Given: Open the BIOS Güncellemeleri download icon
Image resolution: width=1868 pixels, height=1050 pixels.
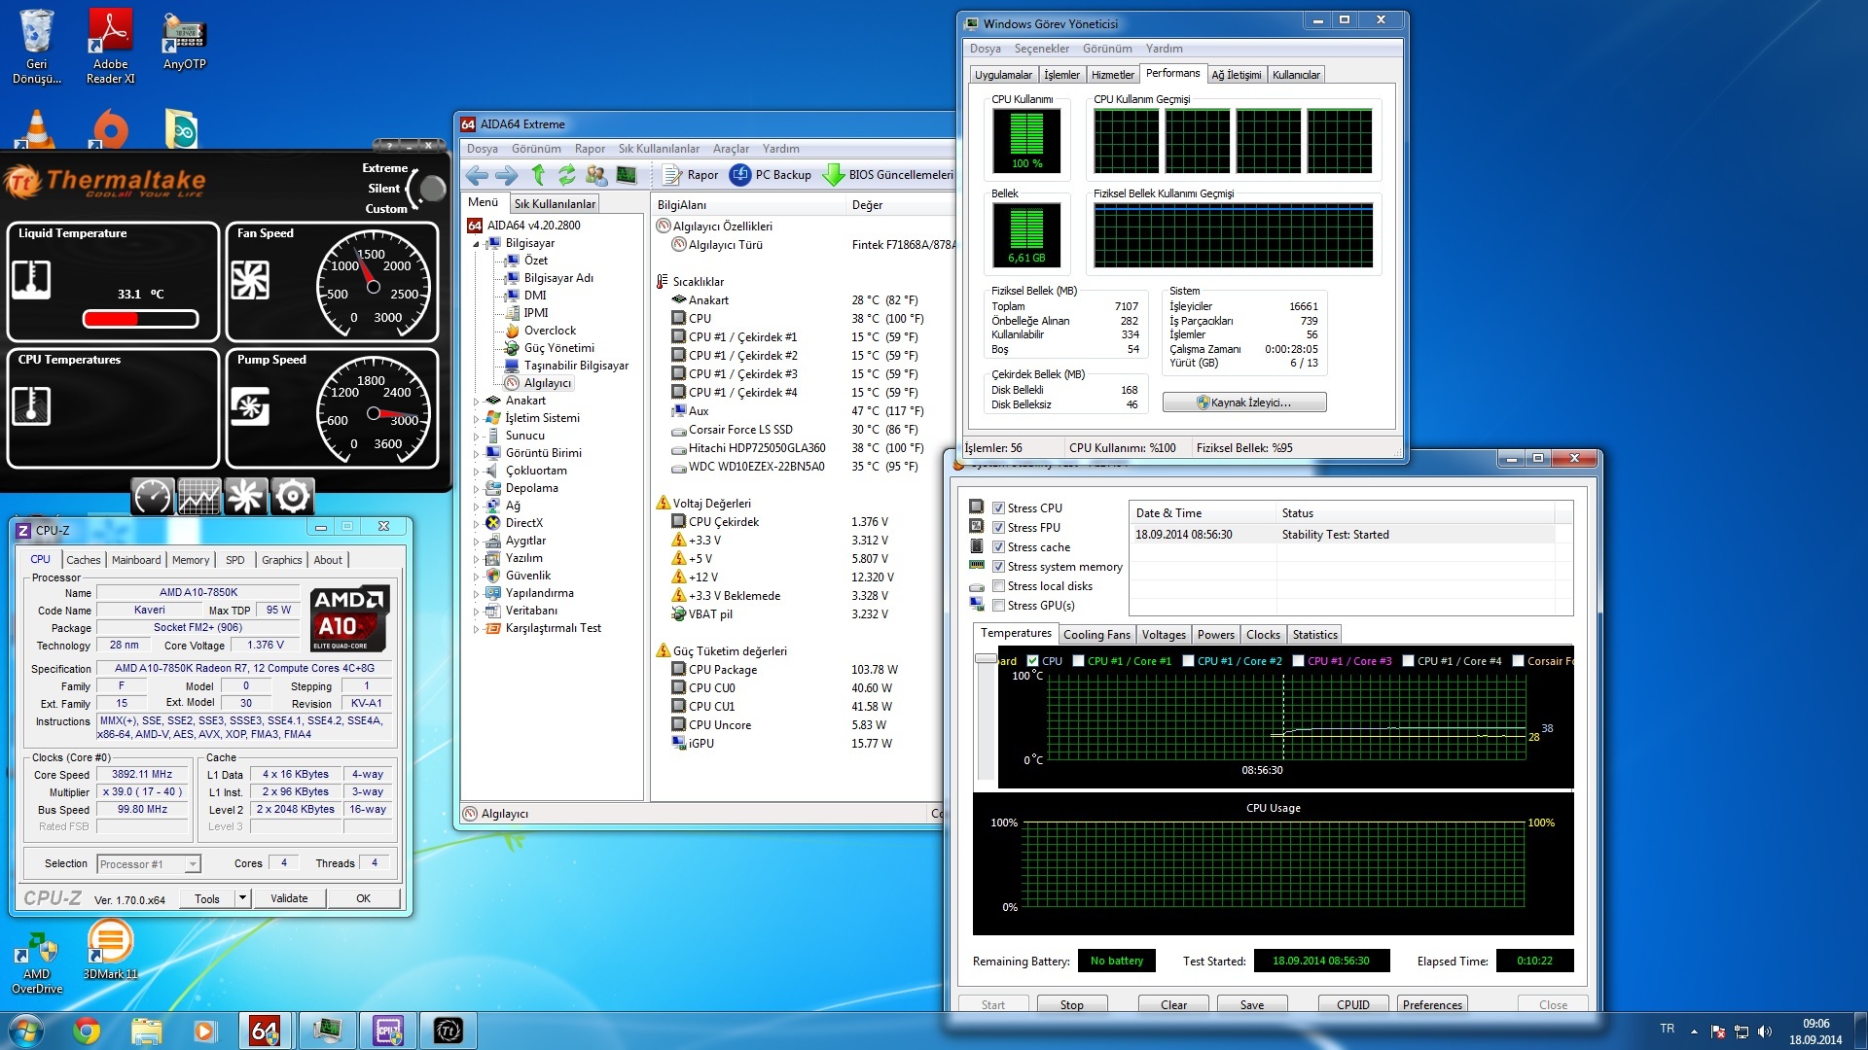Looking at the screenshot, I should [834, 175].
